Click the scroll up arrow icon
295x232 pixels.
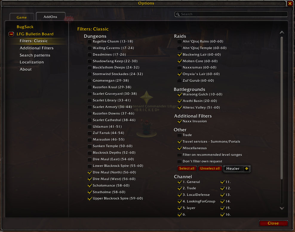pos(282,32)
